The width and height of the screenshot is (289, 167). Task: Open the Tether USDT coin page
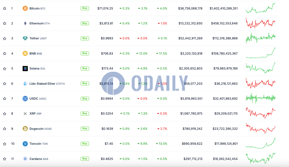tap(38, 38)
